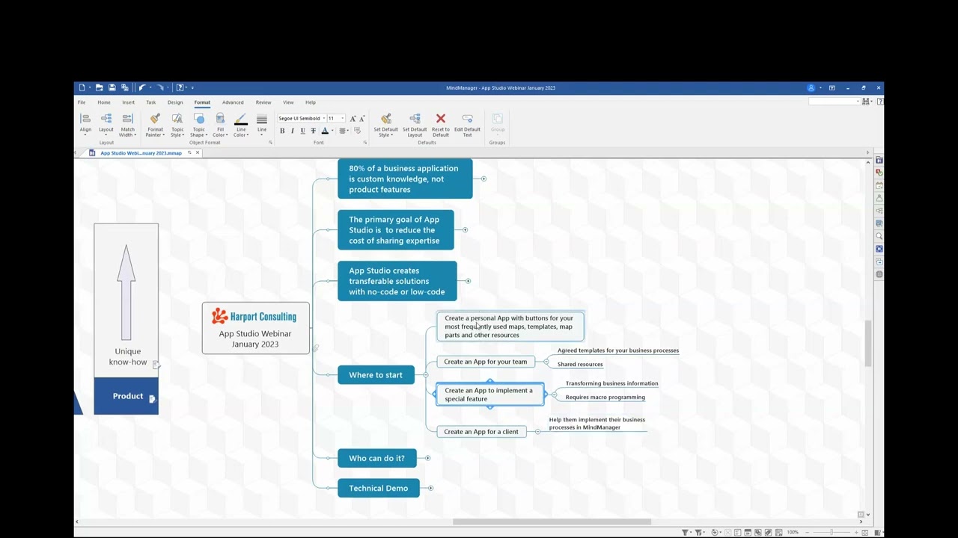The width and height of the screenshot is (958, 538).
Task: Select the App Studio Webinar document tab
Action: [141, 153]
